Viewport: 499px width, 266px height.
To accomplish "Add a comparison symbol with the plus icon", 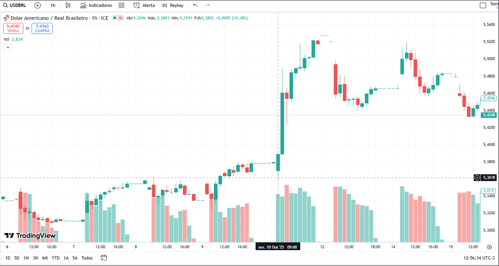I will (37, 5).
